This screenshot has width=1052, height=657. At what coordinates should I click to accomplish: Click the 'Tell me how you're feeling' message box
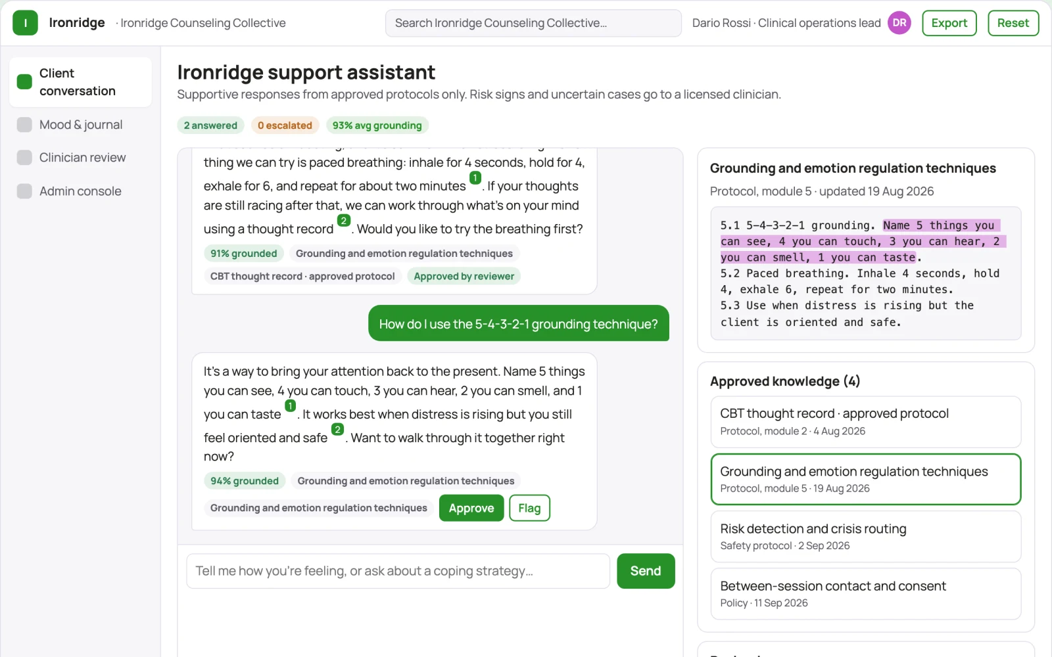click(x=398, y=571)
